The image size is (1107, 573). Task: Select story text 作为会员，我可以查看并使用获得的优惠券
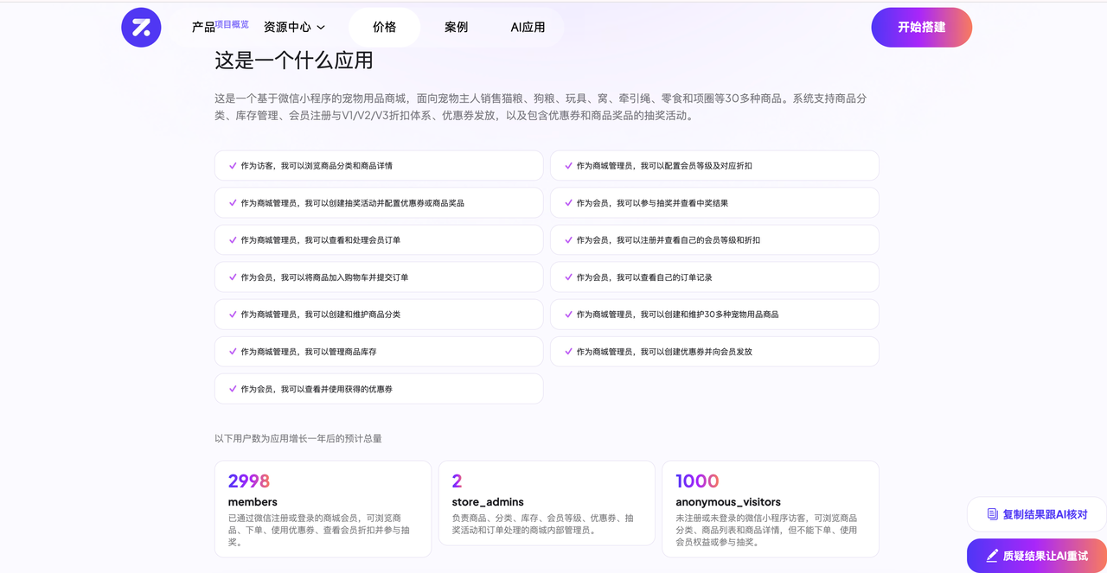pos(317,389)
